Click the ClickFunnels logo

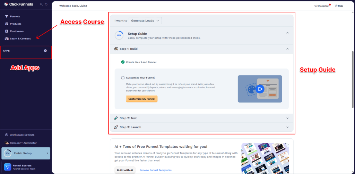click(19, 4)
